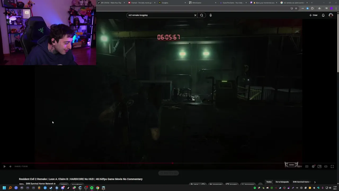Click the video title text

coord(81,179)
